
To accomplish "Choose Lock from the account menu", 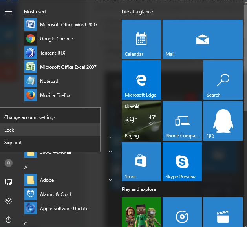I will coord(50,130).
